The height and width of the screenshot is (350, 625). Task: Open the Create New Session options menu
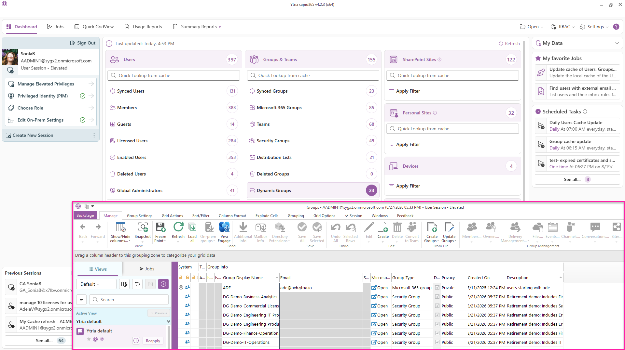94,135
